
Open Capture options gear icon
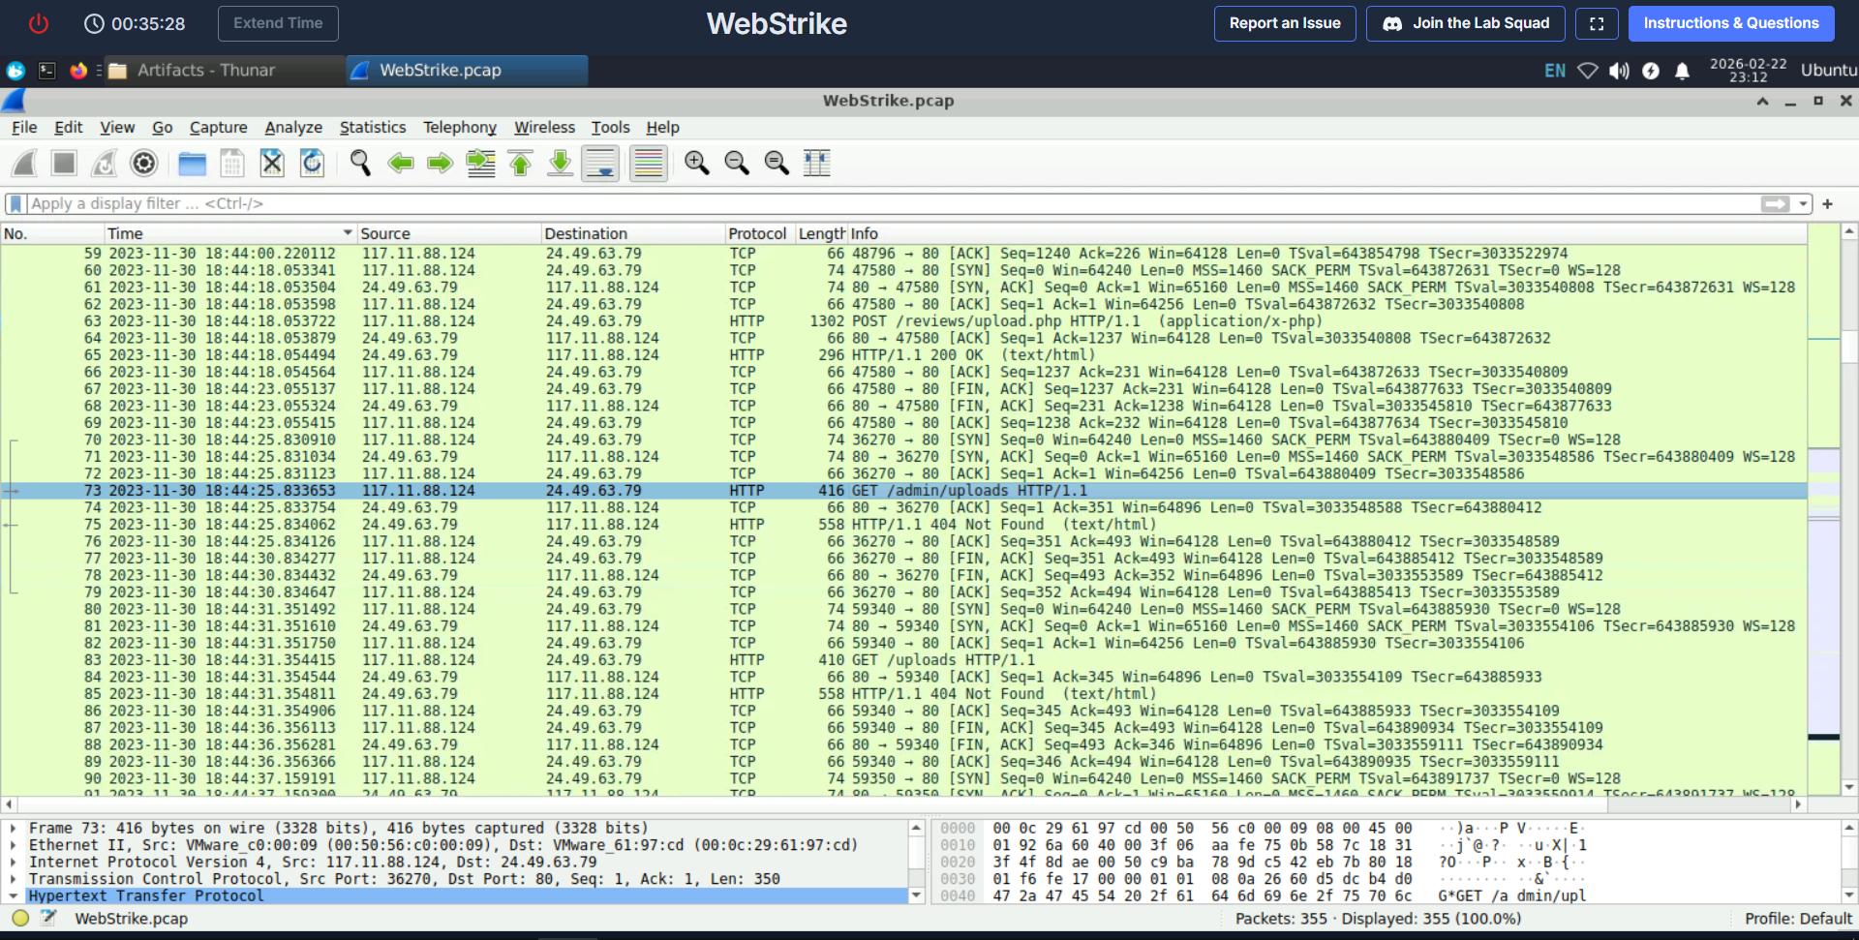(143, 164)
